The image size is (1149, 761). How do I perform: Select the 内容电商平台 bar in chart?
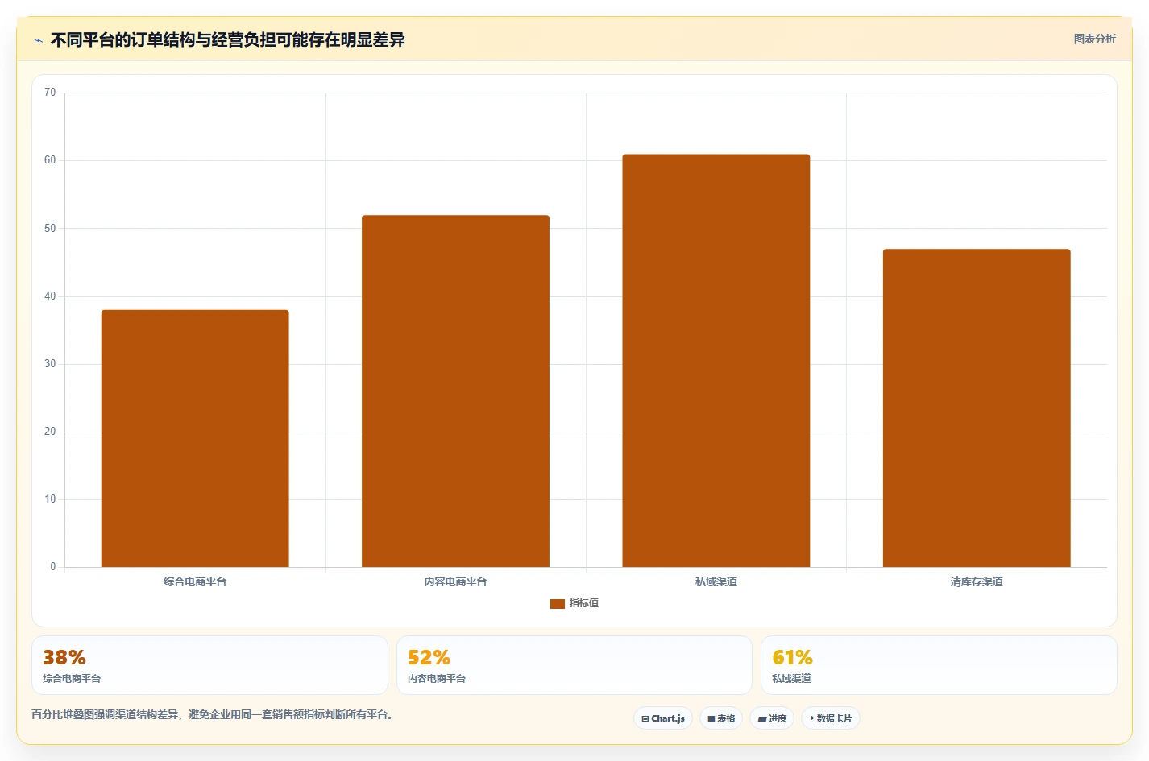[455, 391]
